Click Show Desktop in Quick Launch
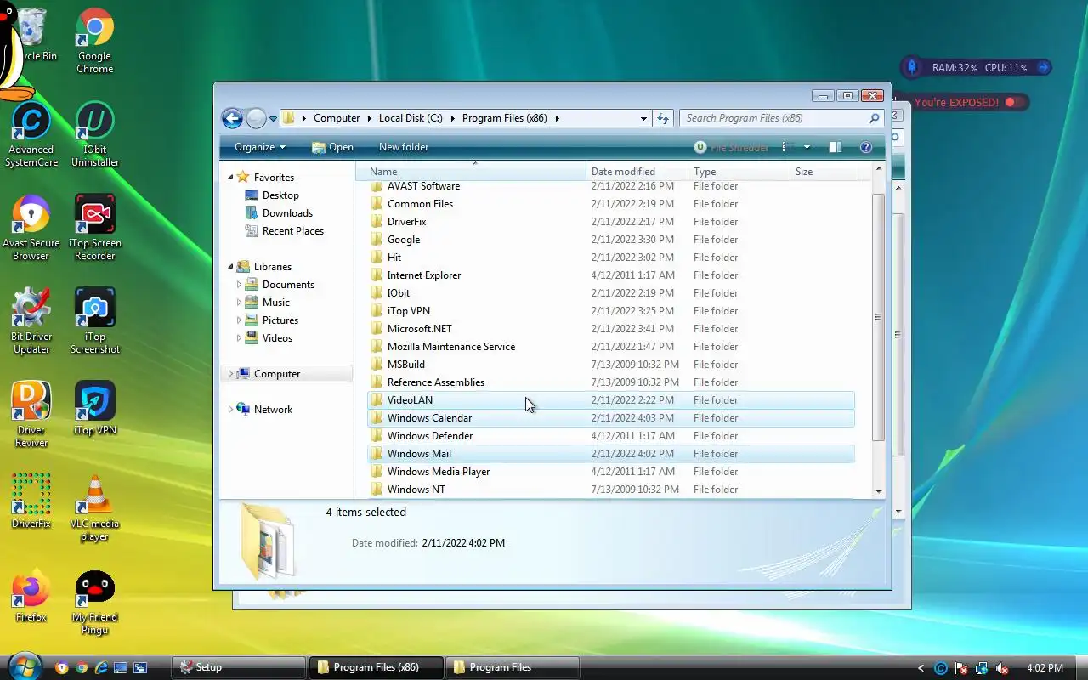This screenshot has width=1088, height=680. (121, 667)
